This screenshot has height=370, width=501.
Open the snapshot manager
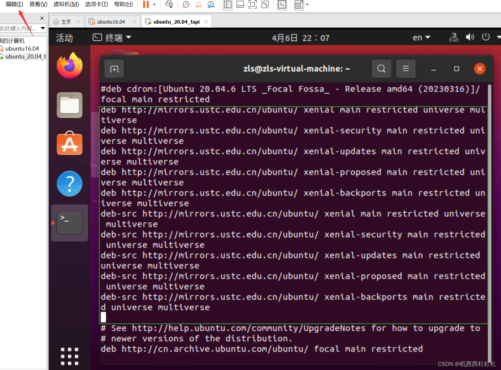coord(211,5)
